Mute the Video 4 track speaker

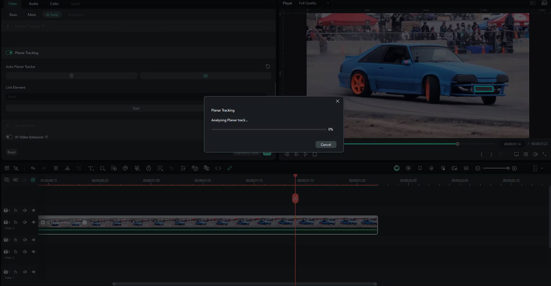[25, 222]
